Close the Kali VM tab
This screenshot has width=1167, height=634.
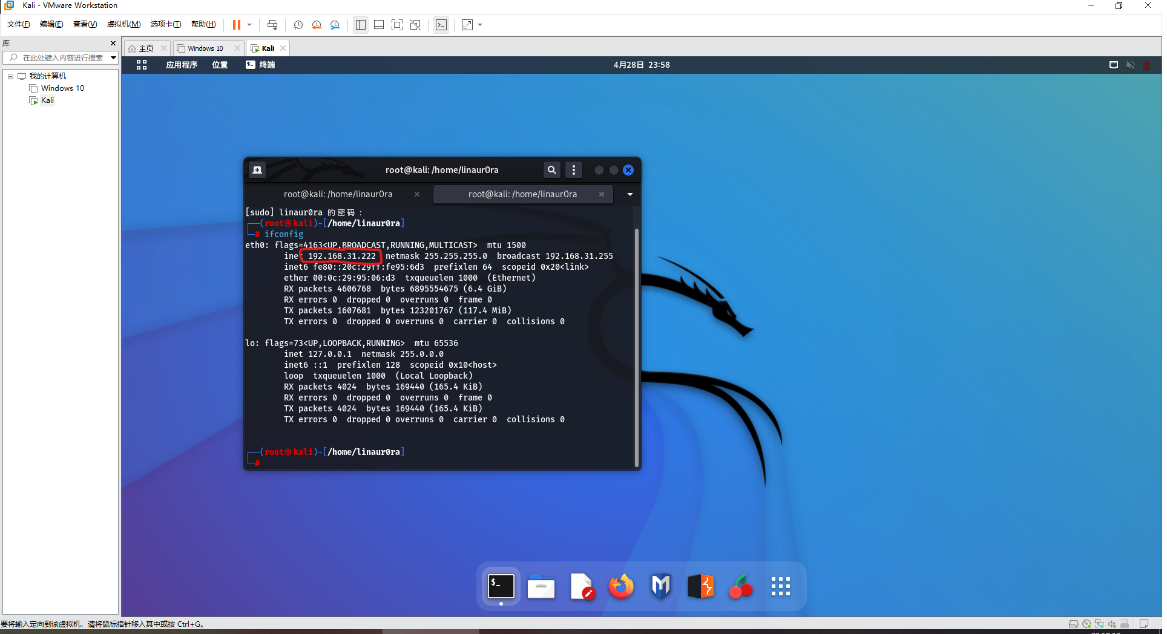pyautogui.click(x=283, y=48)
